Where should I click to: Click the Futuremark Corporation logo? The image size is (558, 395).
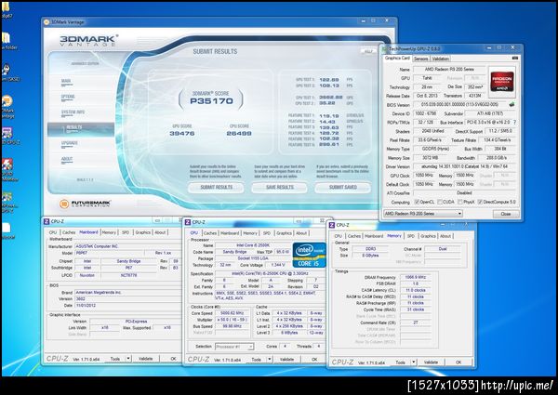(x=85, y=204)
